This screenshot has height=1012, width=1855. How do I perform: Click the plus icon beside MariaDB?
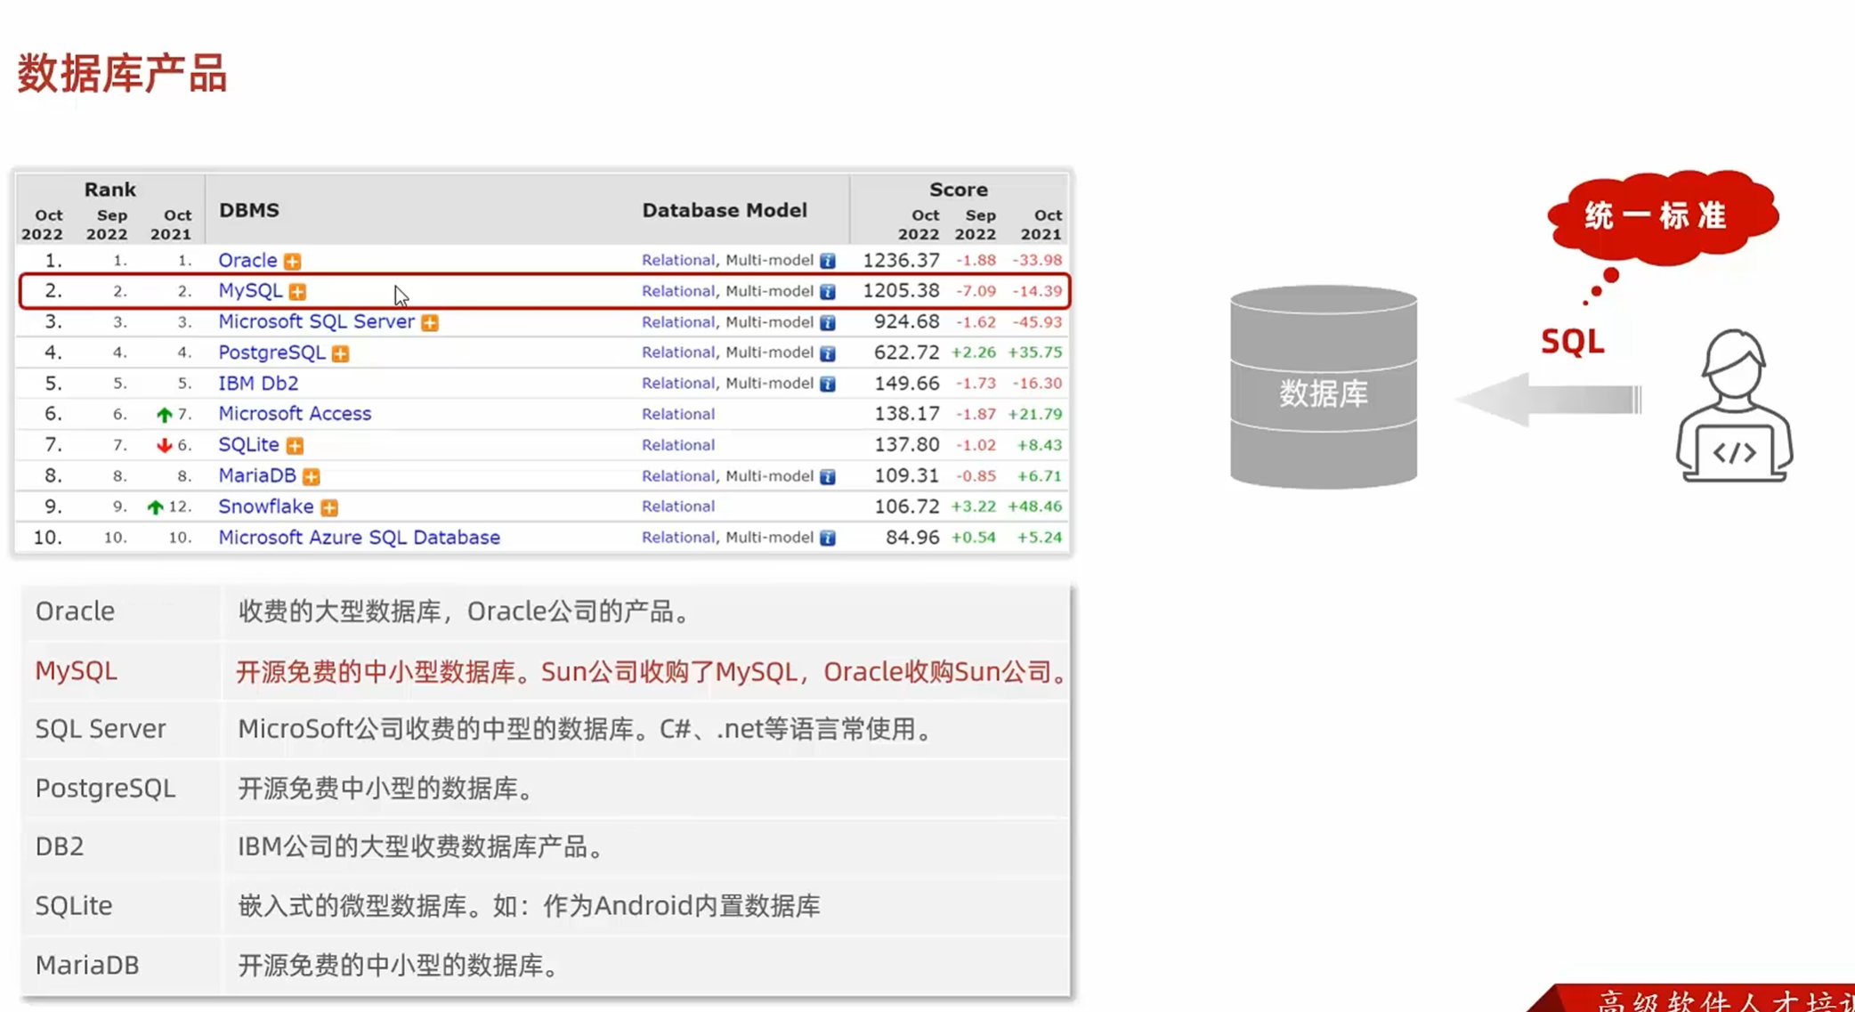311,476
